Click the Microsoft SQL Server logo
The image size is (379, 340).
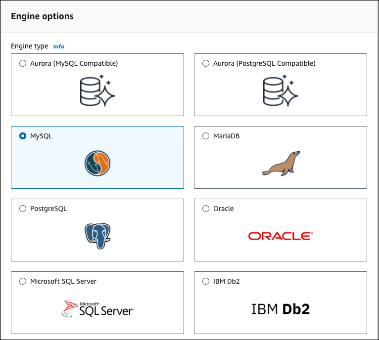click(97, 308)
